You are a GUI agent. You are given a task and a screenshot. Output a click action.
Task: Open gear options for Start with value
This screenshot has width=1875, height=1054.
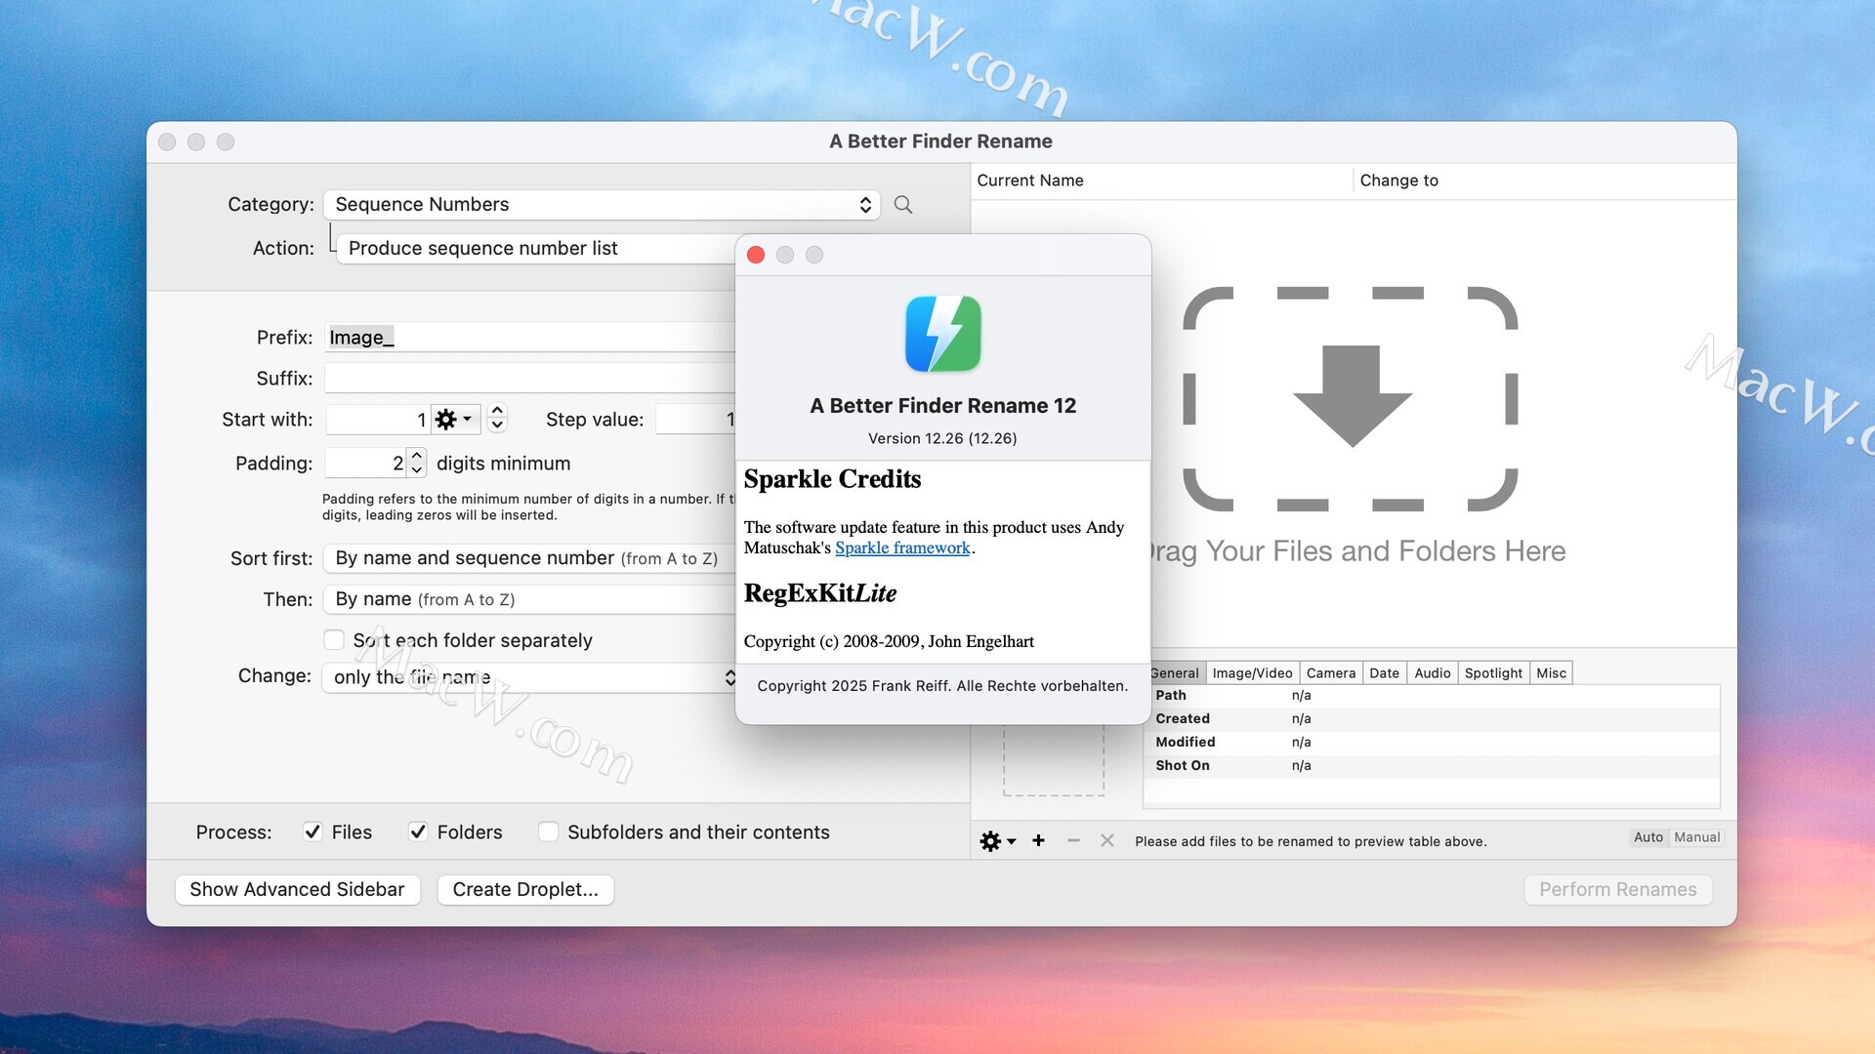point(455,420)
